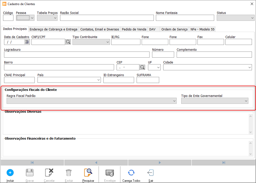Screen dimensions: 256x183
Task: Go to the first record navigation arrow
Action: pyautogui.click(x=32, y=163)
